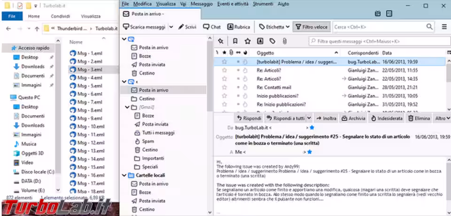Click the tag filter icon in quick filter bar
Viewport: 451px width, 216px height.
tap(272, 41)
